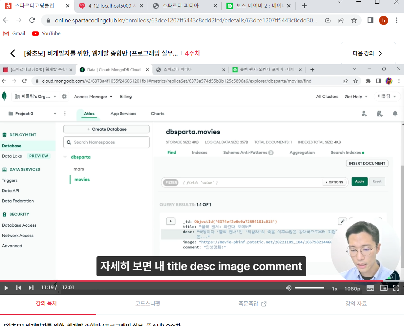Image resolution: width=404 pixels, height=326 pixels.
Task: Collapse the dbsparta database tree
Action: click(x=65, y=157)
